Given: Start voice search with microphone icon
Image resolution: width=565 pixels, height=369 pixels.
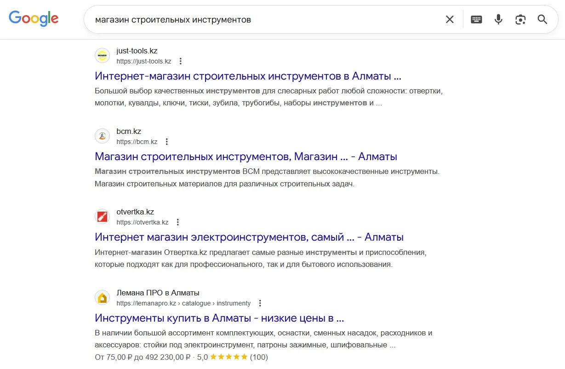Looking at the screenshot, I should pos(498,19).
